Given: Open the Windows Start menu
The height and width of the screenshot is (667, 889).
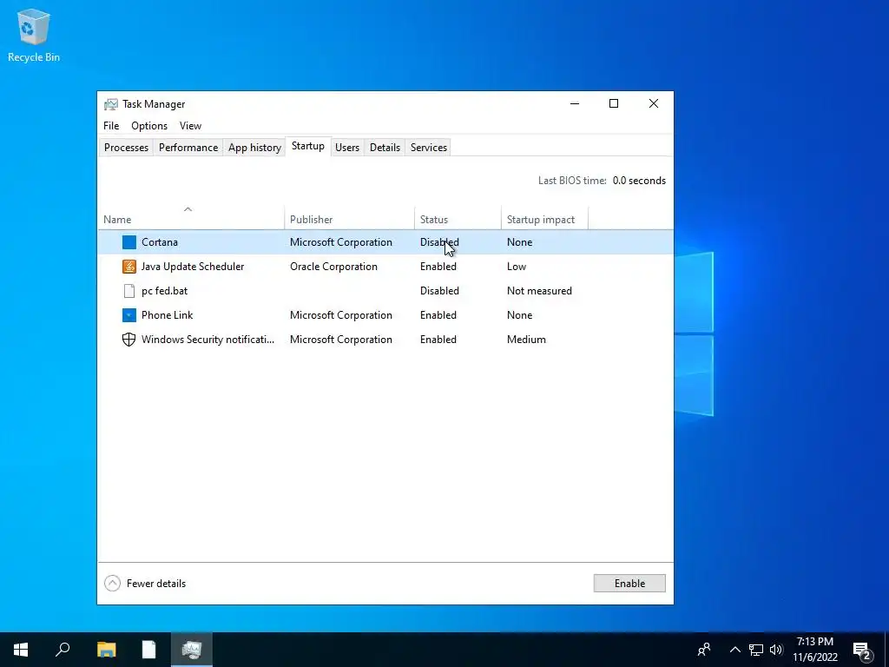Looking at the screenshot, I should tap(21, 650).
